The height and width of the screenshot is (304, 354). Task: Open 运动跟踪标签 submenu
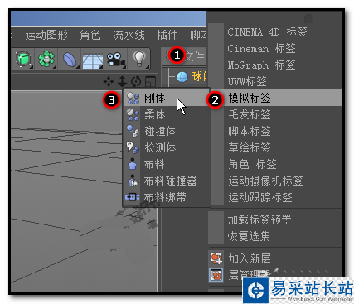[x=275, y=197]
